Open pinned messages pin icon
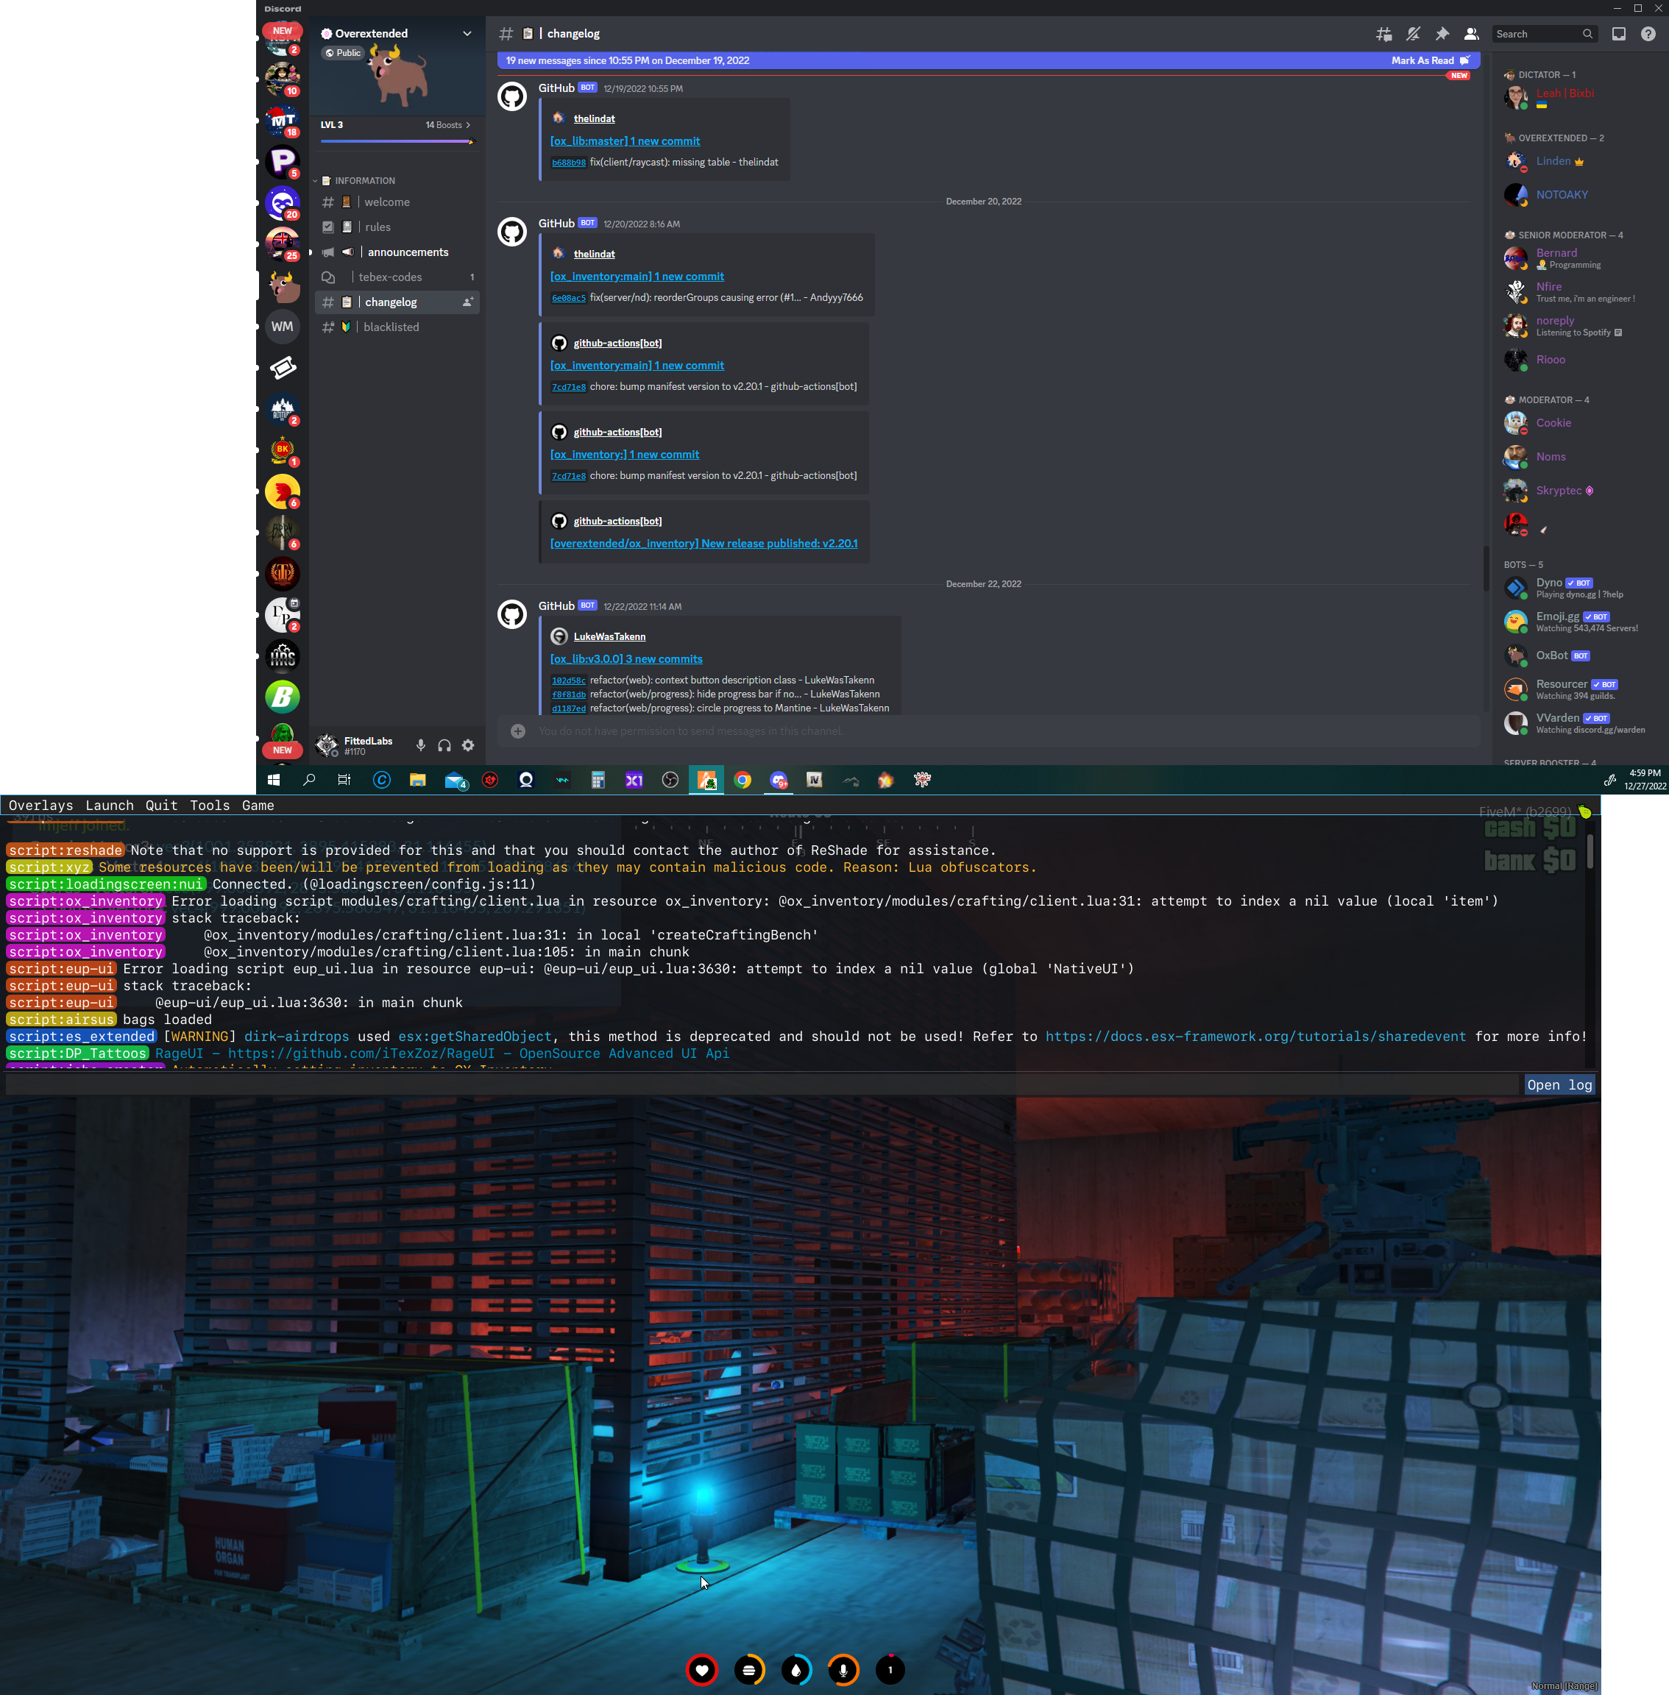Screen dimensions: 1669x1695 1442,34
